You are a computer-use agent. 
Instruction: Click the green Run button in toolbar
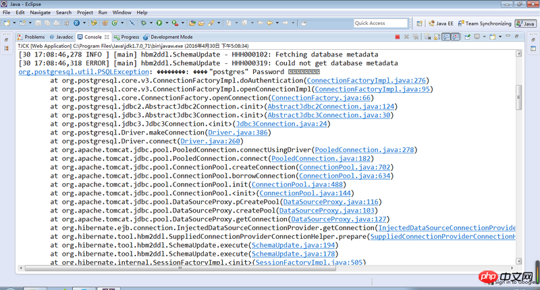[x=159, y=23]
